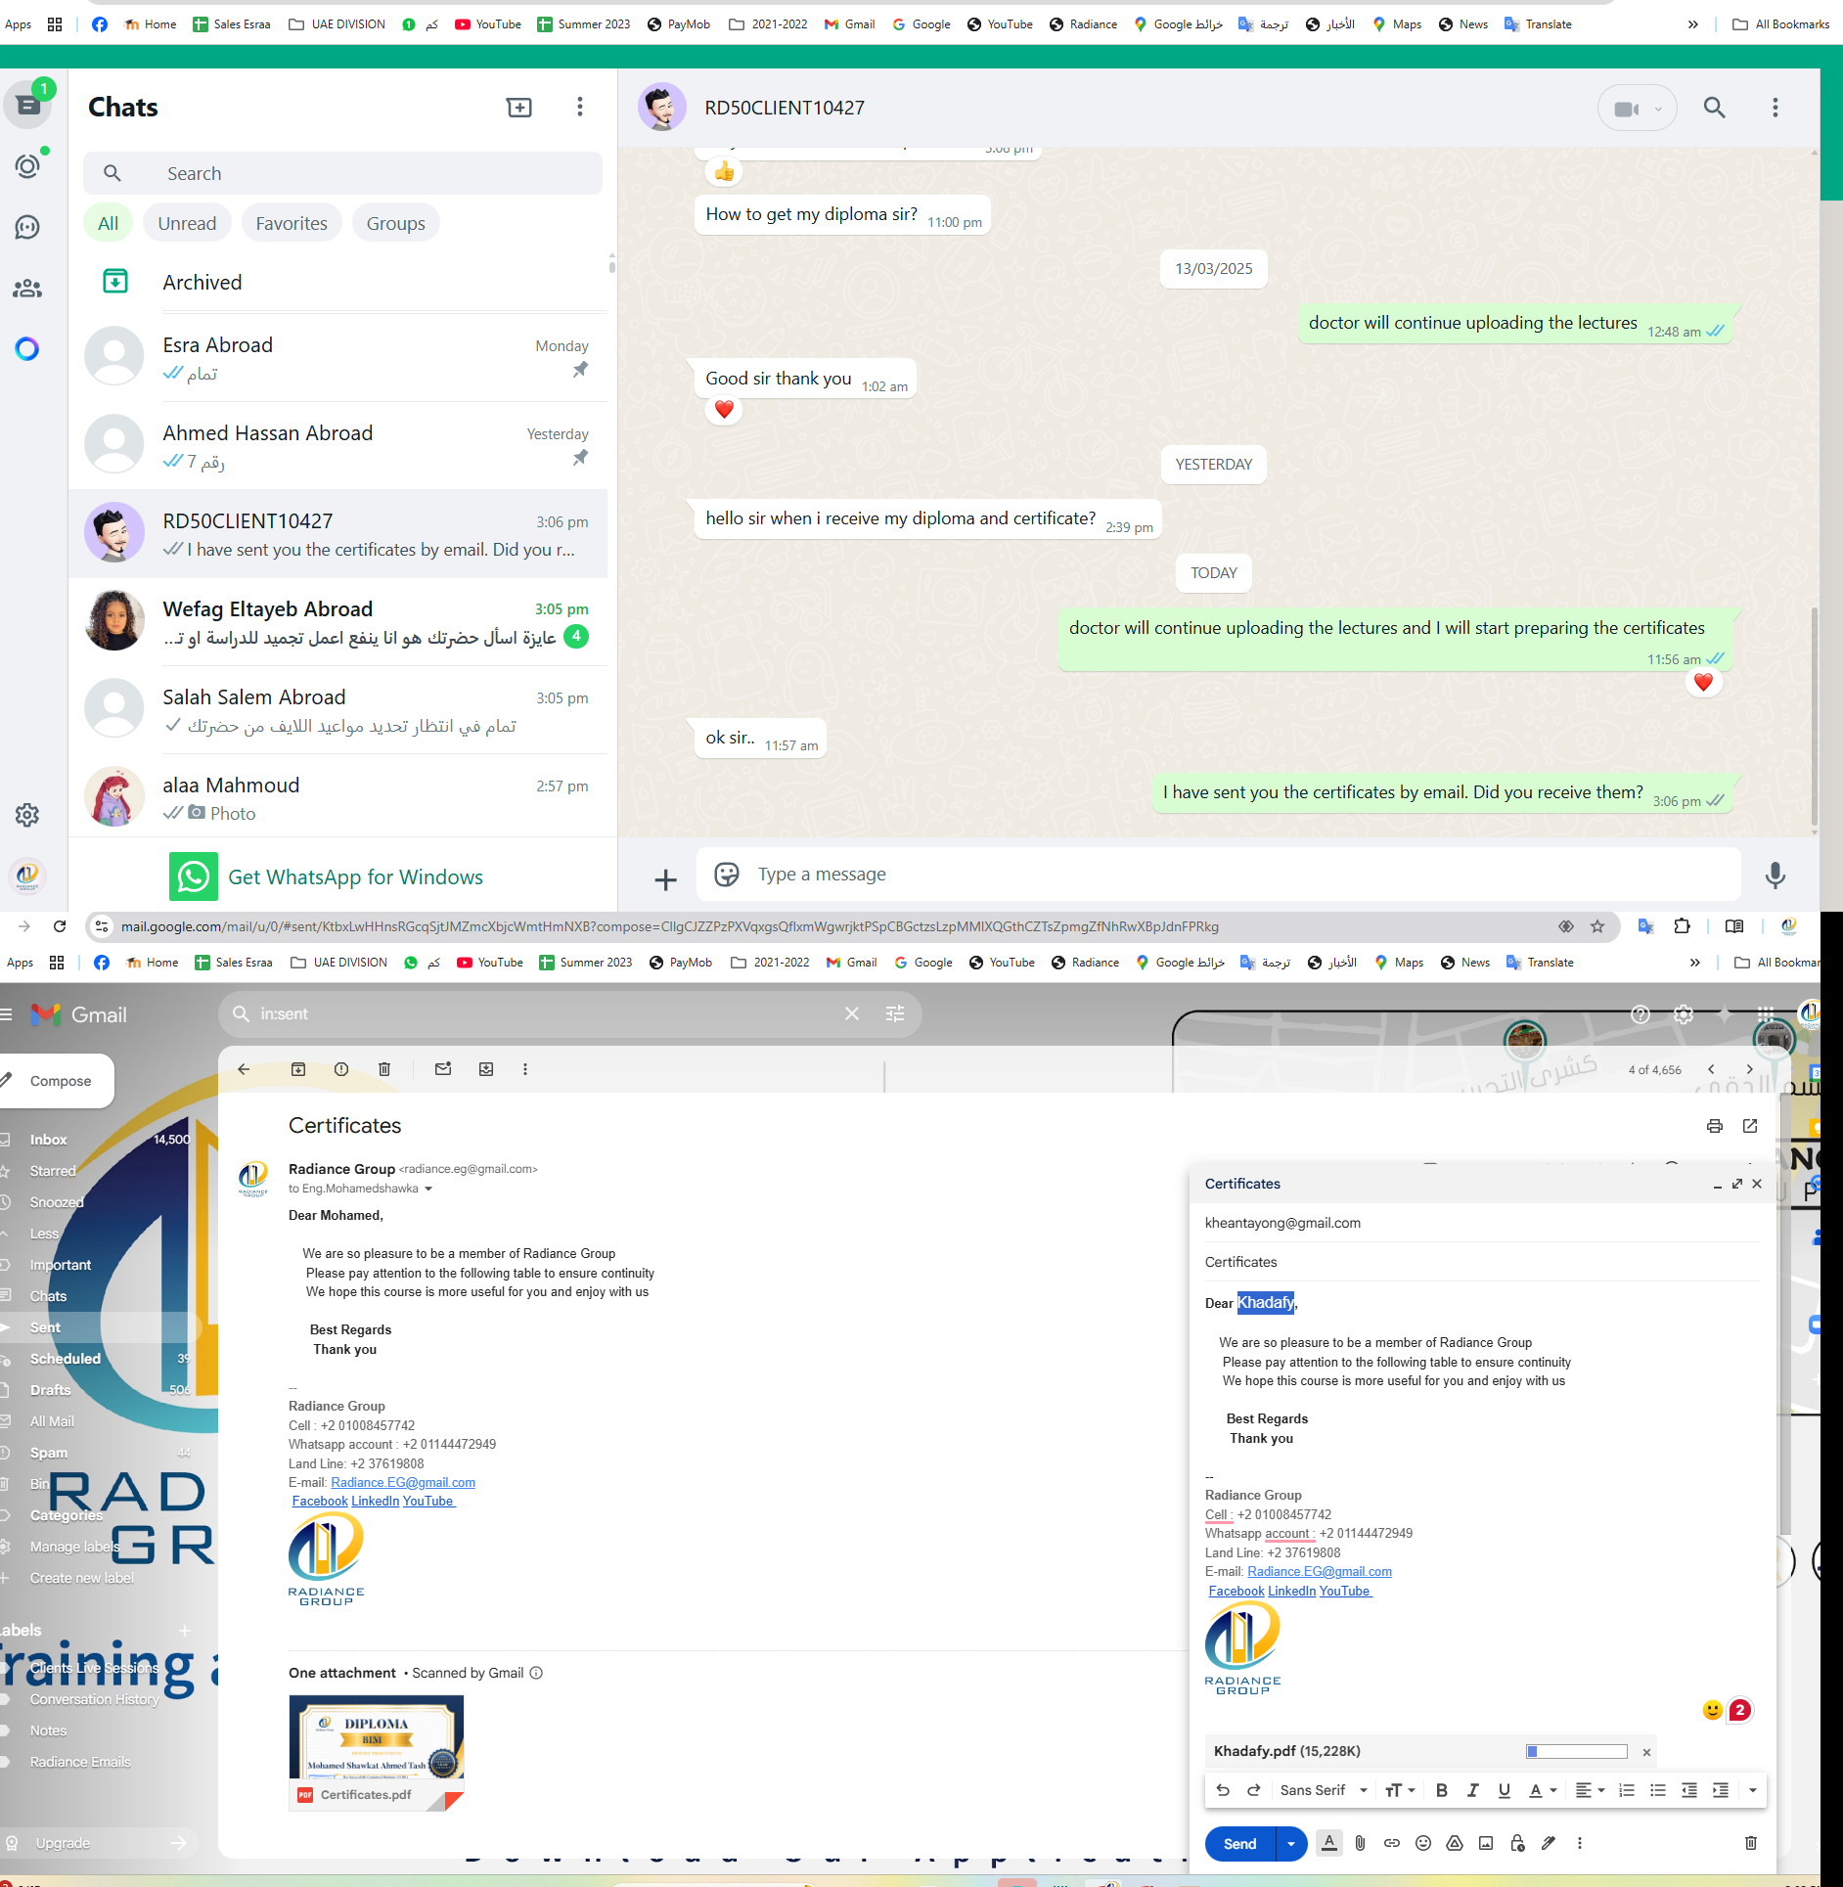Discard the draft with trash icon

[1751, 1843]
